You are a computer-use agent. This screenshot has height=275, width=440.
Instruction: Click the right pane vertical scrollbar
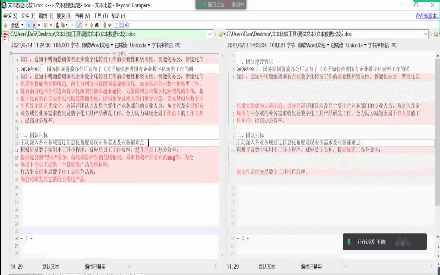438,122
